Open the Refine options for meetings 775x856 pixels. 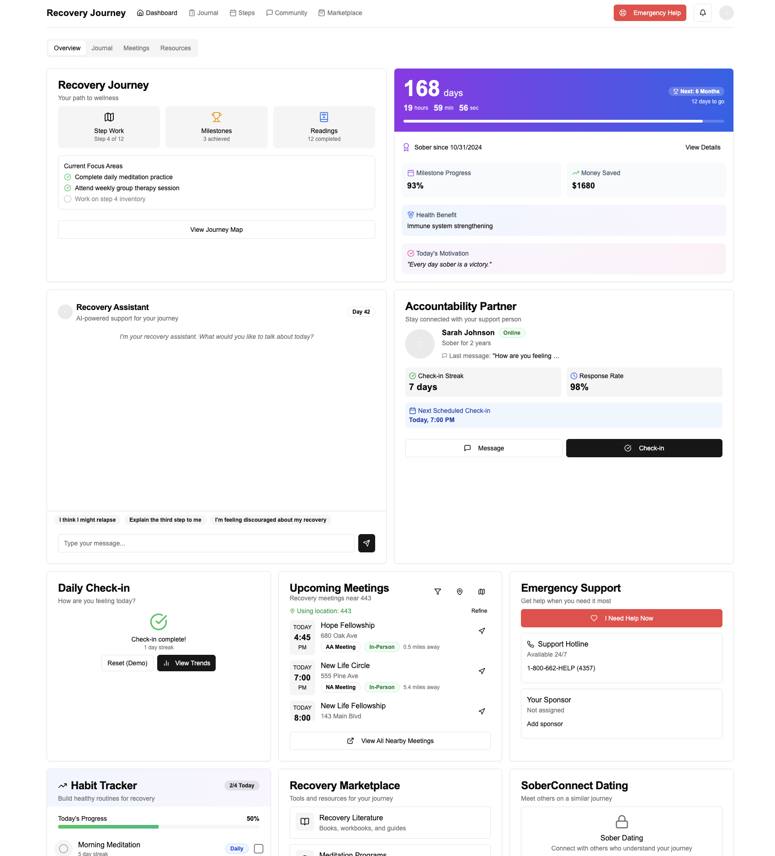[x=479, y=610]
